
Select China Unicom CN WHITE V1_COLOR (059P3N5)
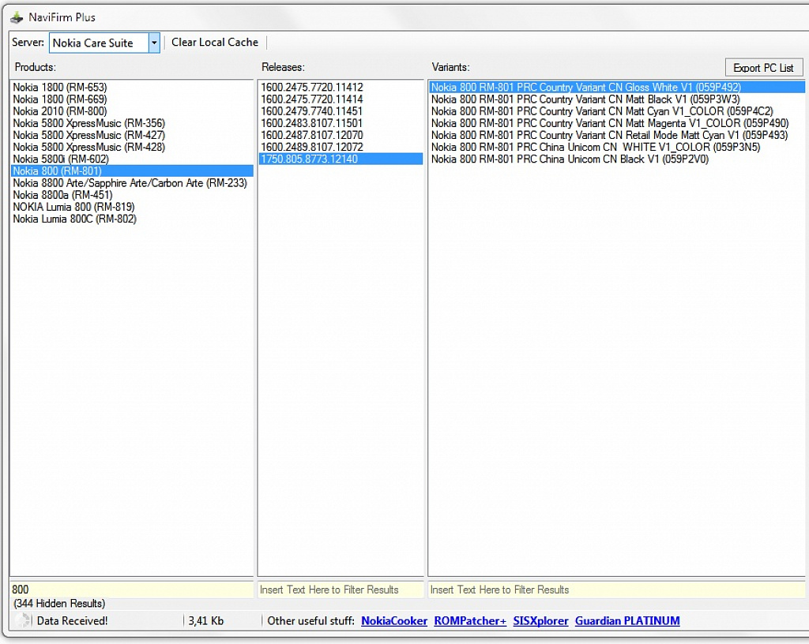(616, 147)
